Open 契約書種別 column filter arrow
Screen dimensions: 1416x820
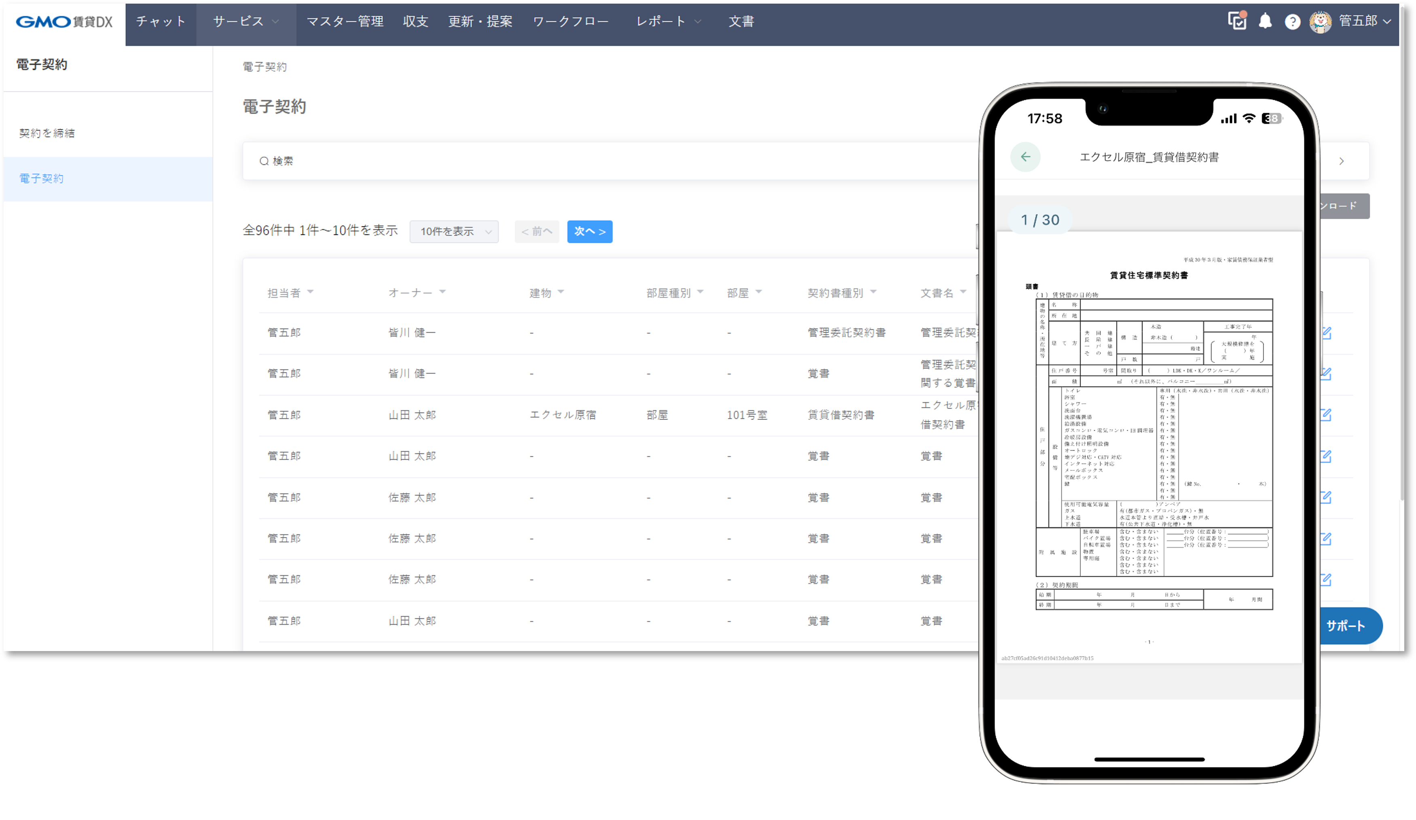coord(873,291)
